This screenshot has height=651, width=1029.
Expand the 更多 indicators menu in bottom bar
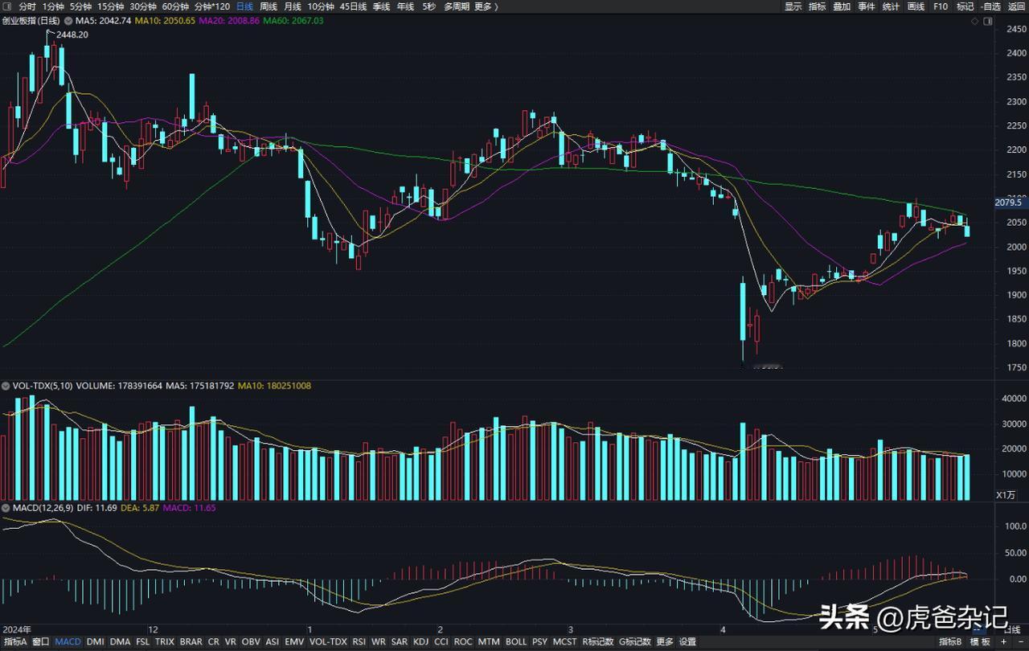pos(665,642)
